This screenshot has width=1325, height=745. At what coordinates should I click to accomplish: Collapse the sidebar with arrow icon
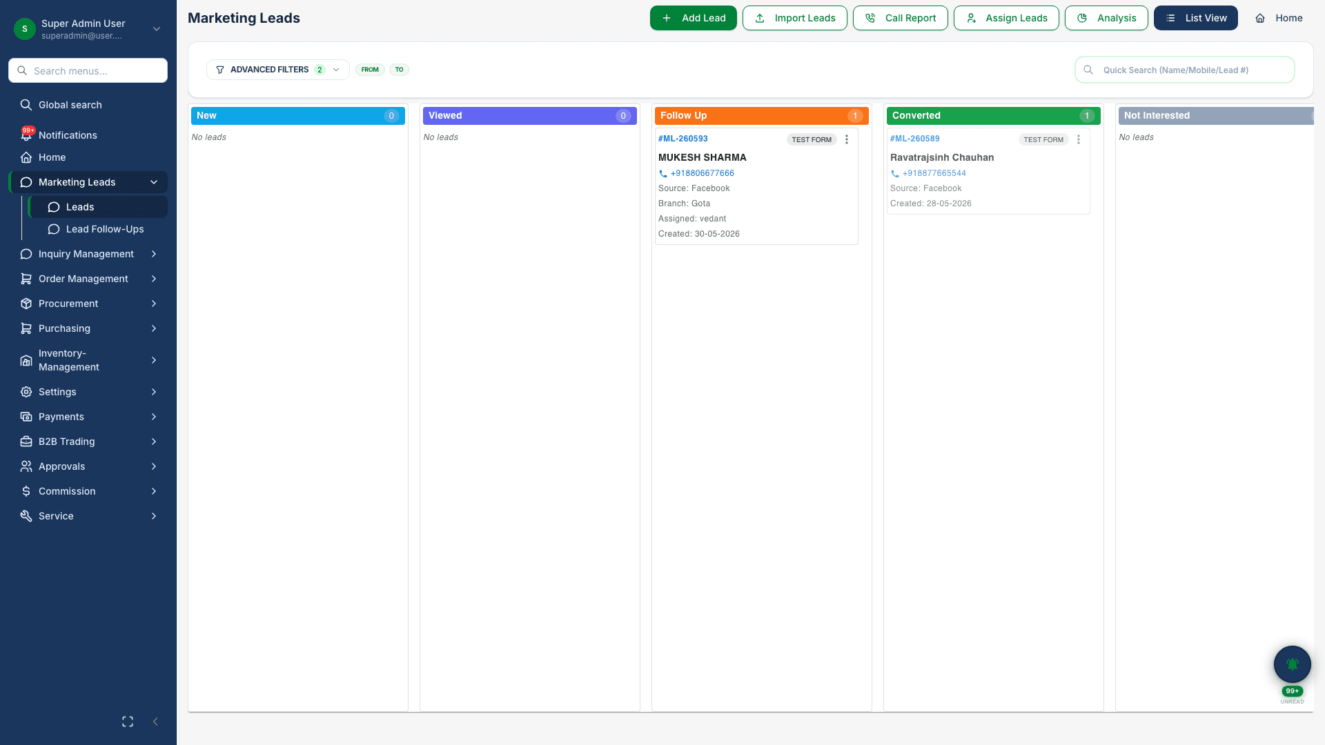click(x=155, y=722)
